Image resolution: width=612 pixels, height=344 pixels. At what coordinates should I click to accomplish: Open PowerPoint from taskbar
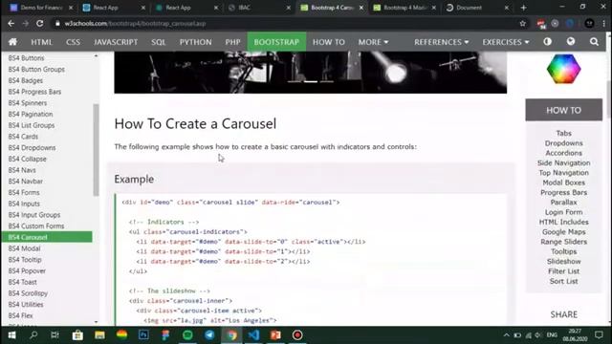[x=275, y=335]
